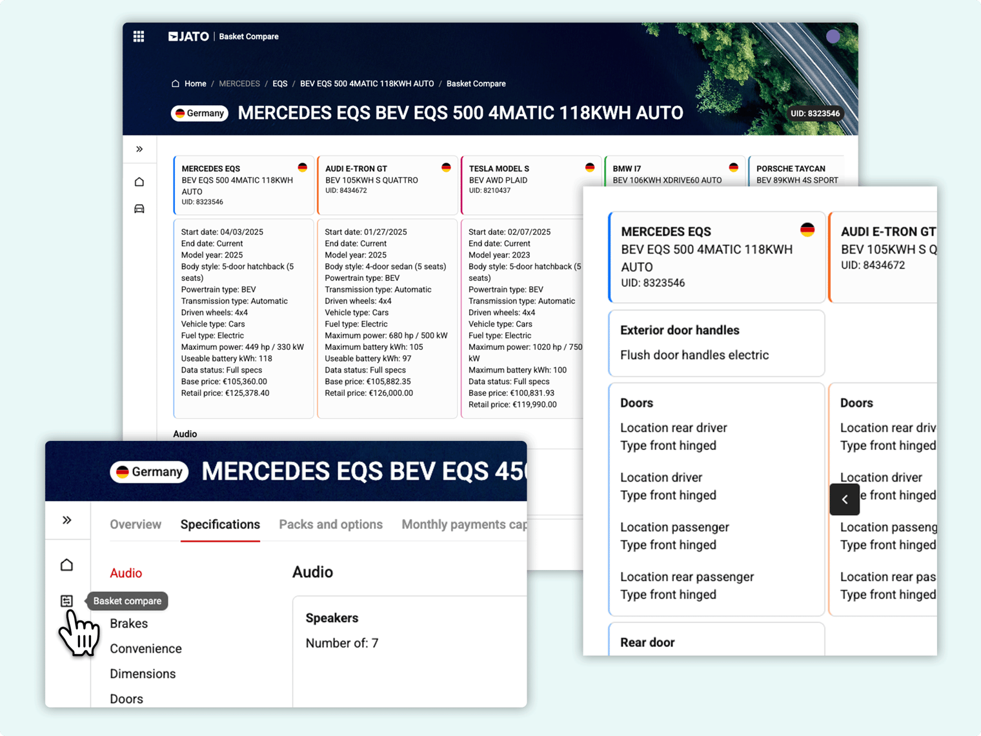
Task: Collapse the comparison panel using the left arrow
Action: point(844,499)
